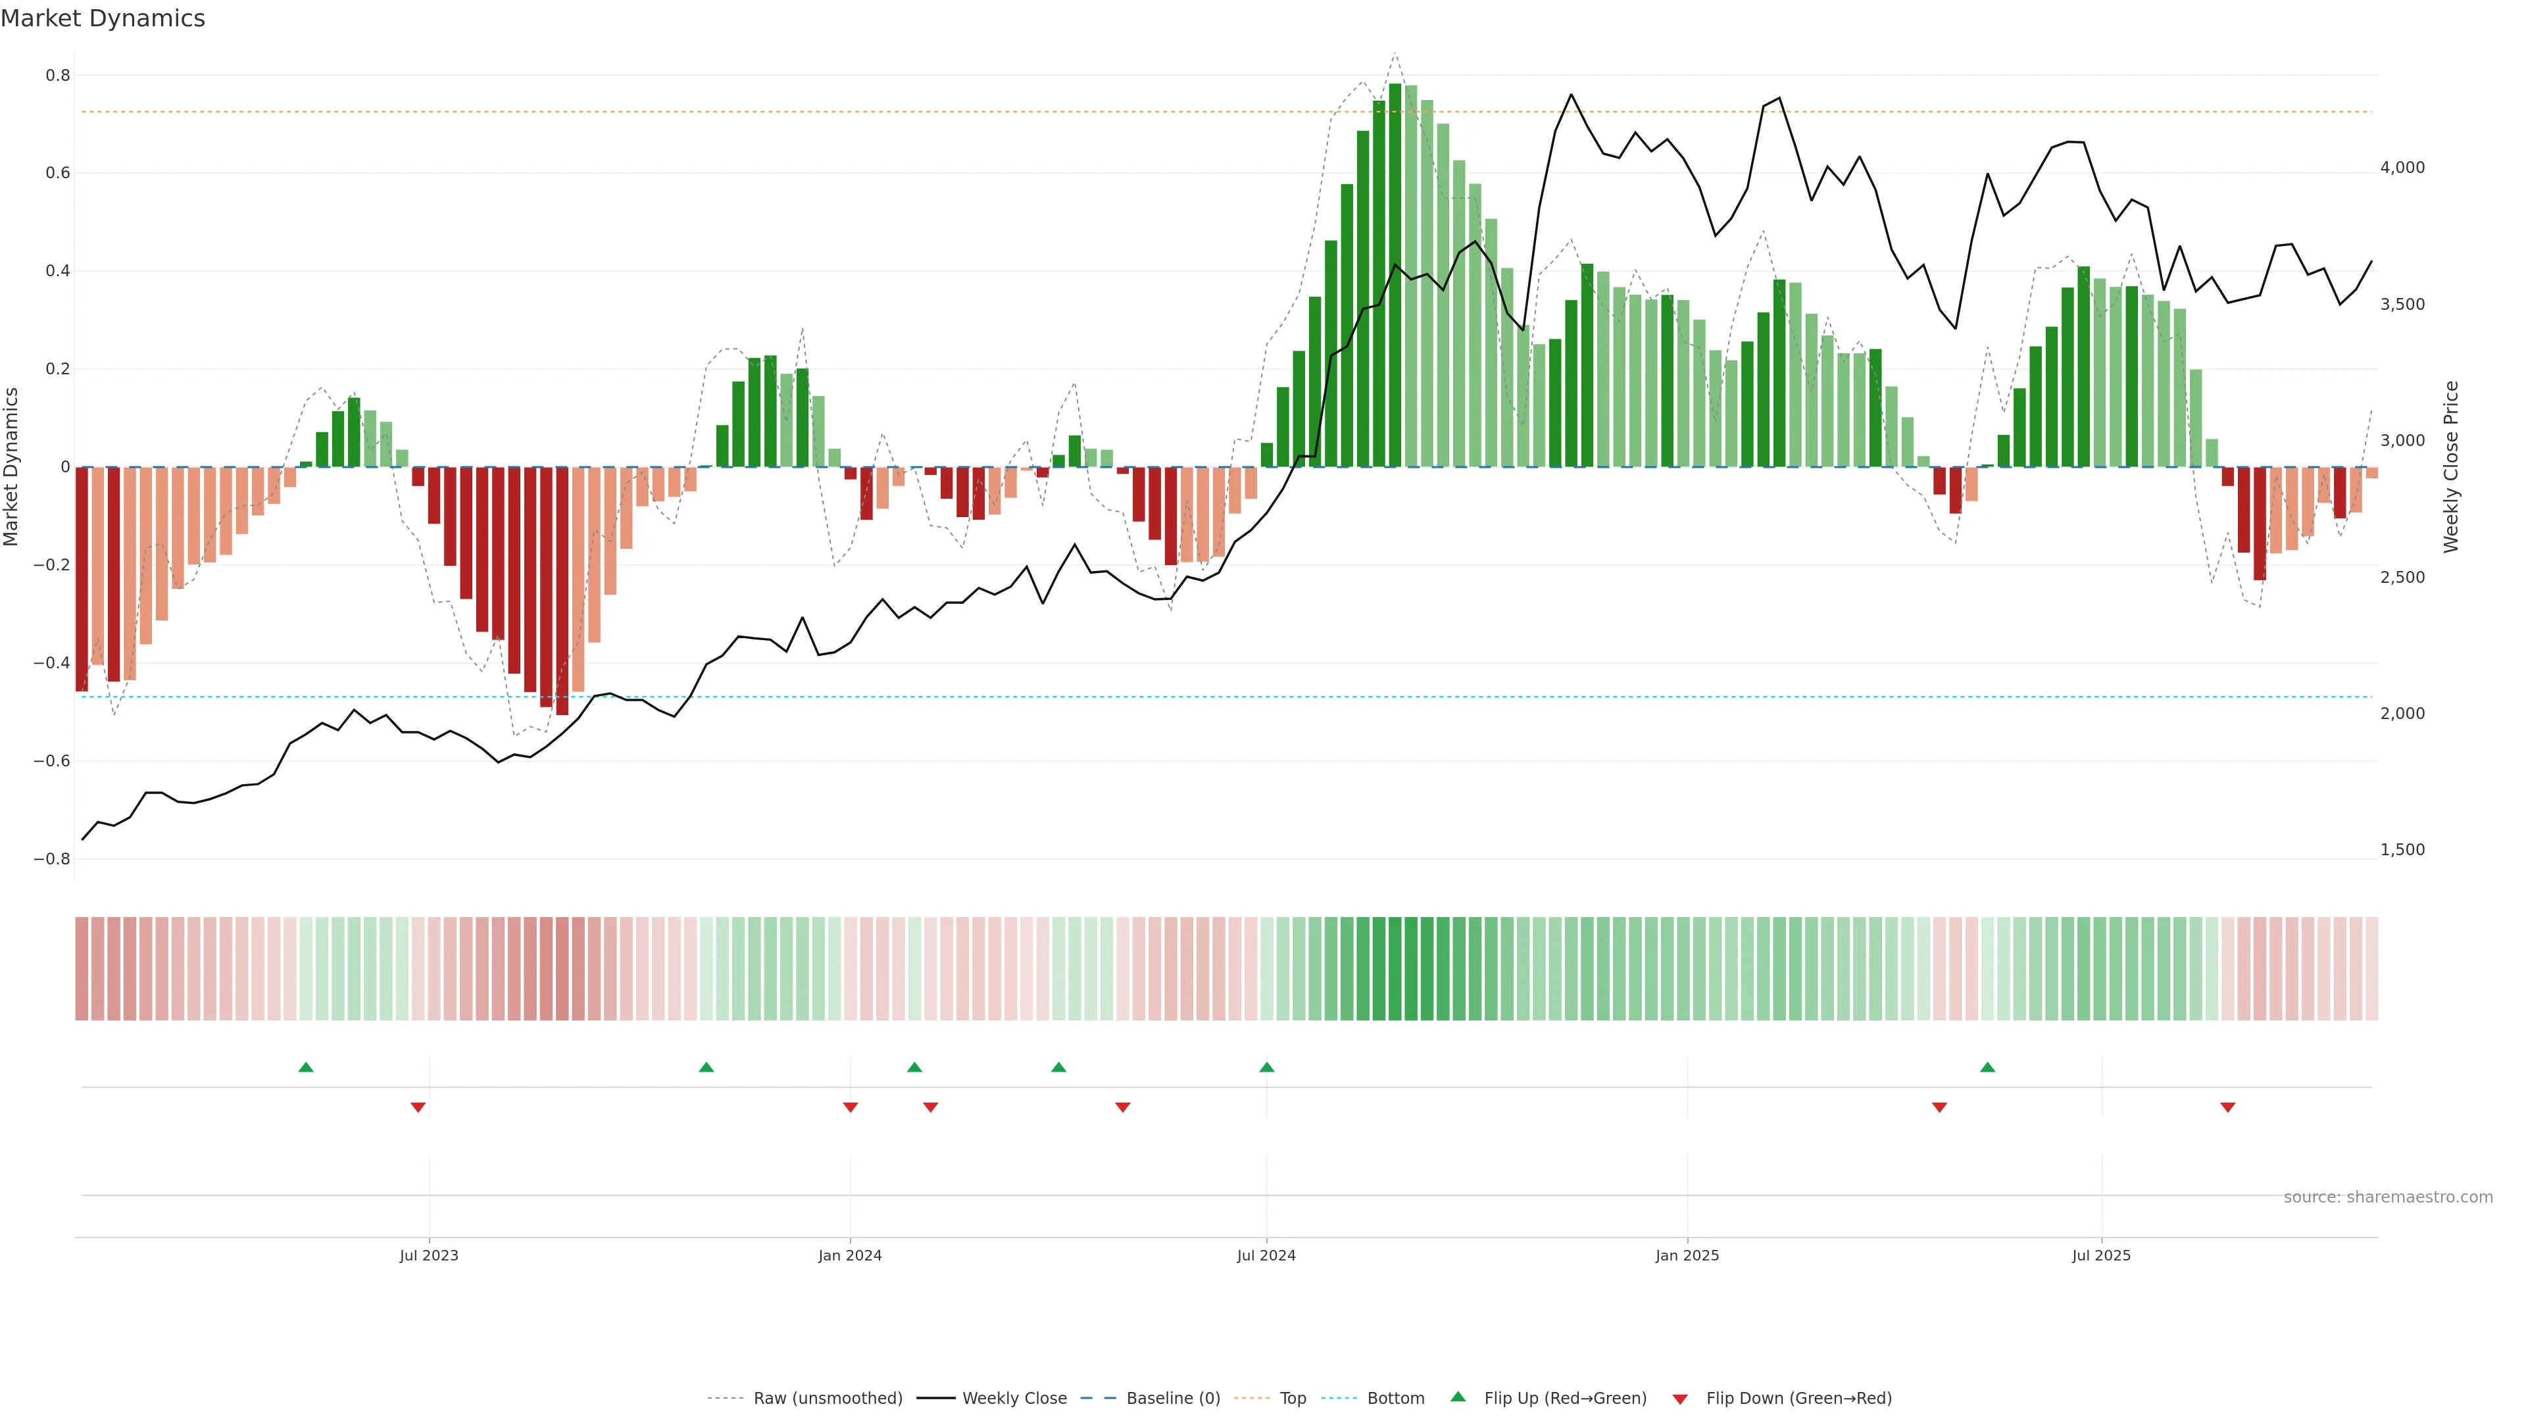2526x1421 pixels.
Task: Click the red flip-down marker at Jan 2024
Action: point(850,1107)
